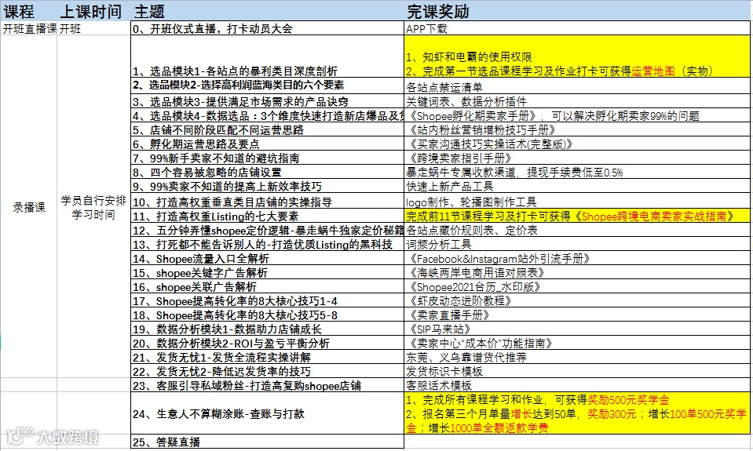This screenshot has width=753, height=451.
Task: Click yellow cell 完成前11节课程学习及打卡
Action: (x=577, y=216)
